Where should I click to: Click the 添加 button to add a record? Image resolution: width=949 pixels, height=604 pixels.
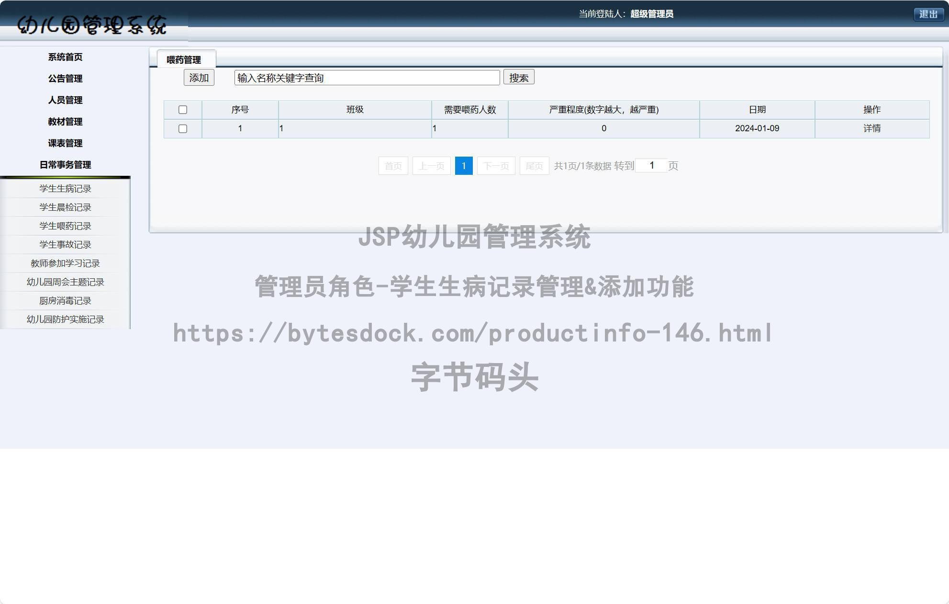click(198, 78)
